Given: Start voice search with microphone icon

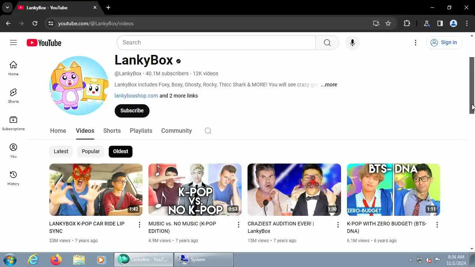Looking at the screenshot, I should point(352,43).
